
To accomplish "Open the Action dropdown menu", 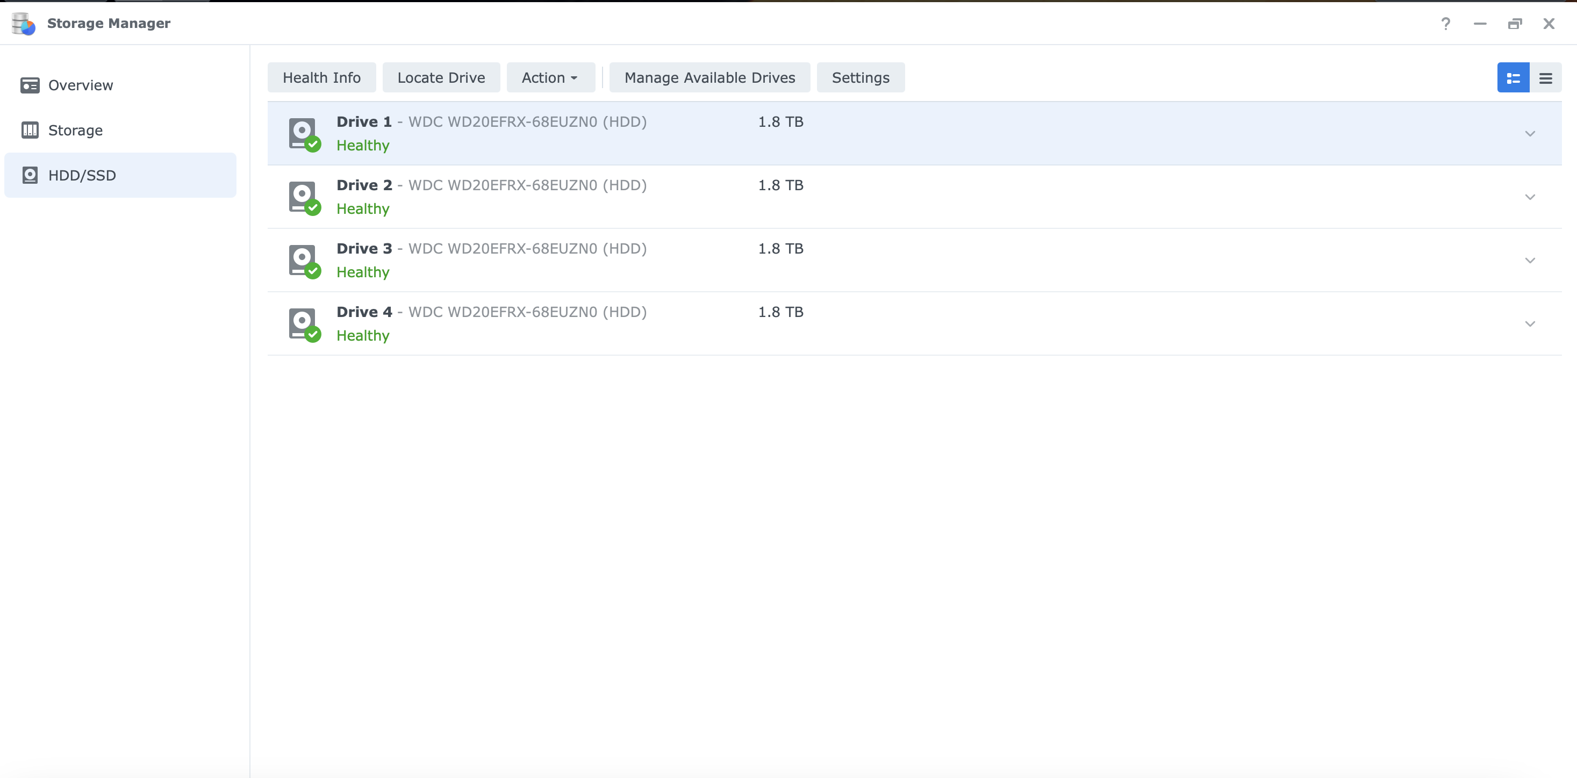I will (550, 78).
